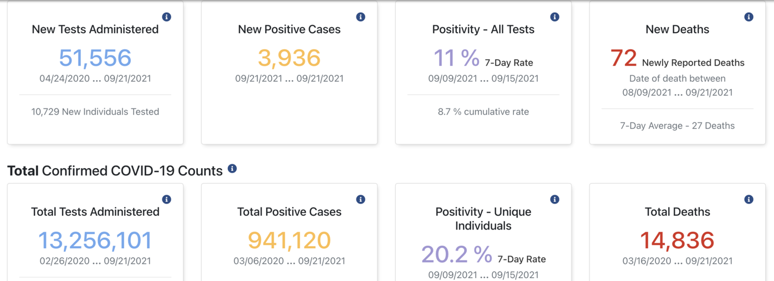The height and width of the screenshot is (281, 774).
Task: Select the 13,256,101 total tests figure
Action: (x=95, y=241)
